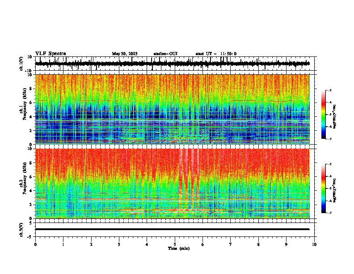The image size is (354, 274).
Task: Click the '3' tick on the Time axis
Action: click(119, 244)
